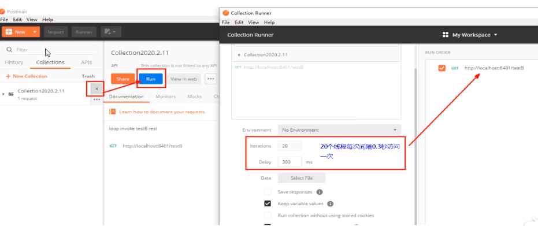
Task: Open the Trash link
Action: [88, 76]
